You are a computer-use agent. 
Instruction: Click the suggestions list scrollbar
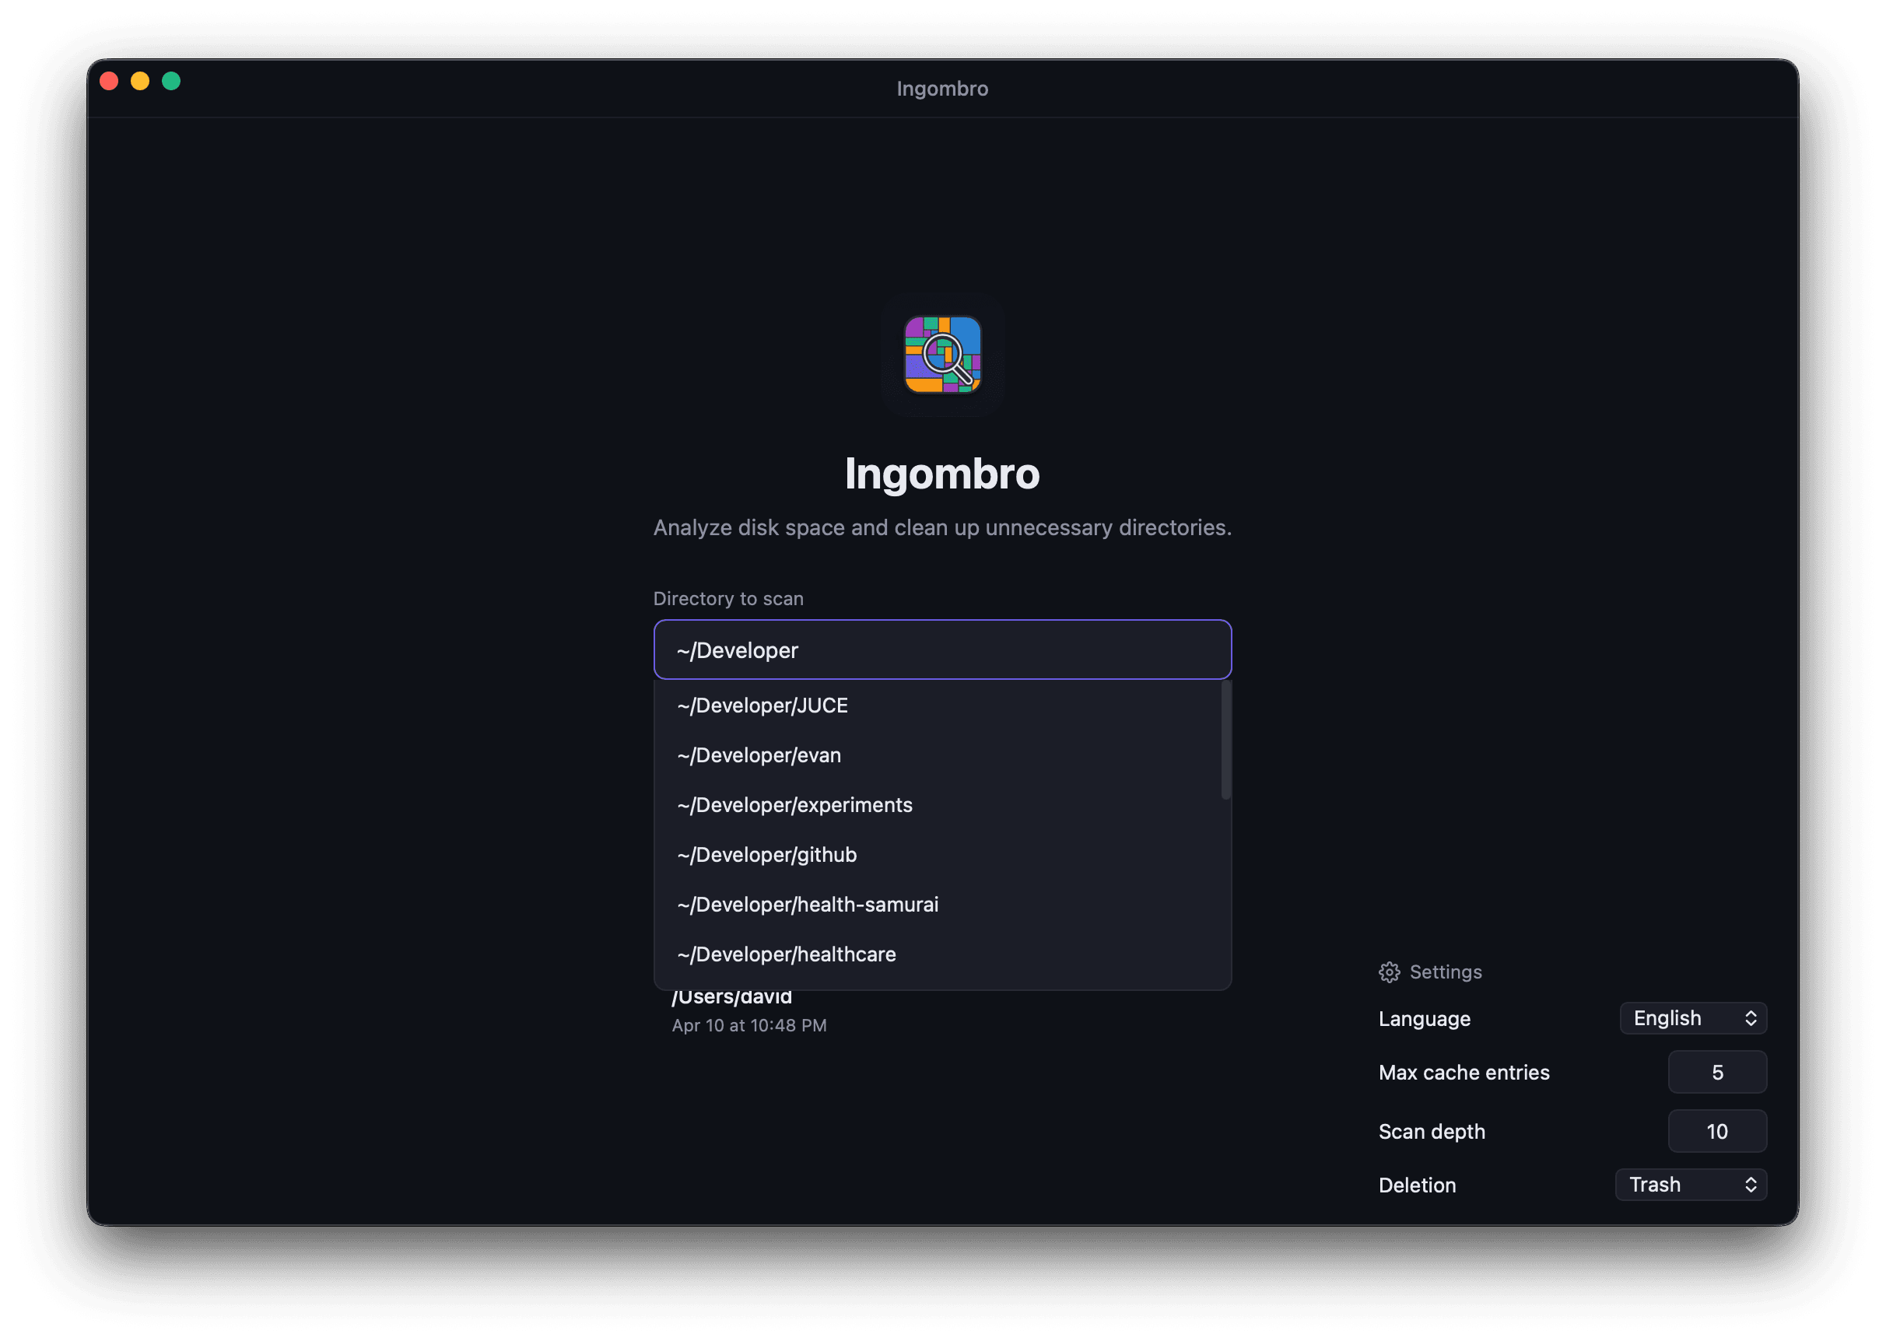[x=1225, y=741]
